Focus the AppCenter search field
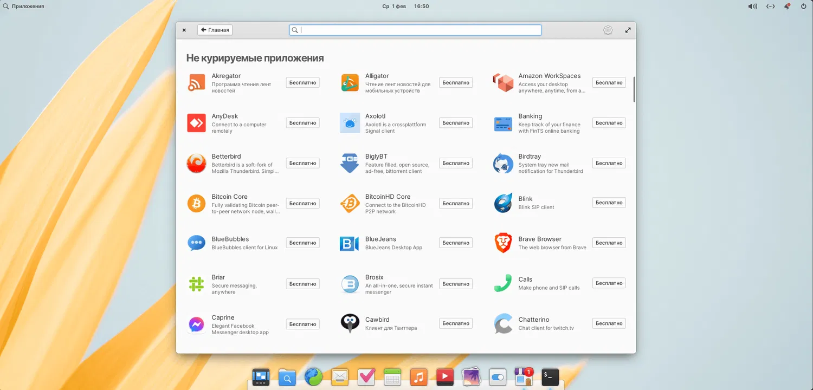This screenshot has height=390, width=813. pos(415,30)
